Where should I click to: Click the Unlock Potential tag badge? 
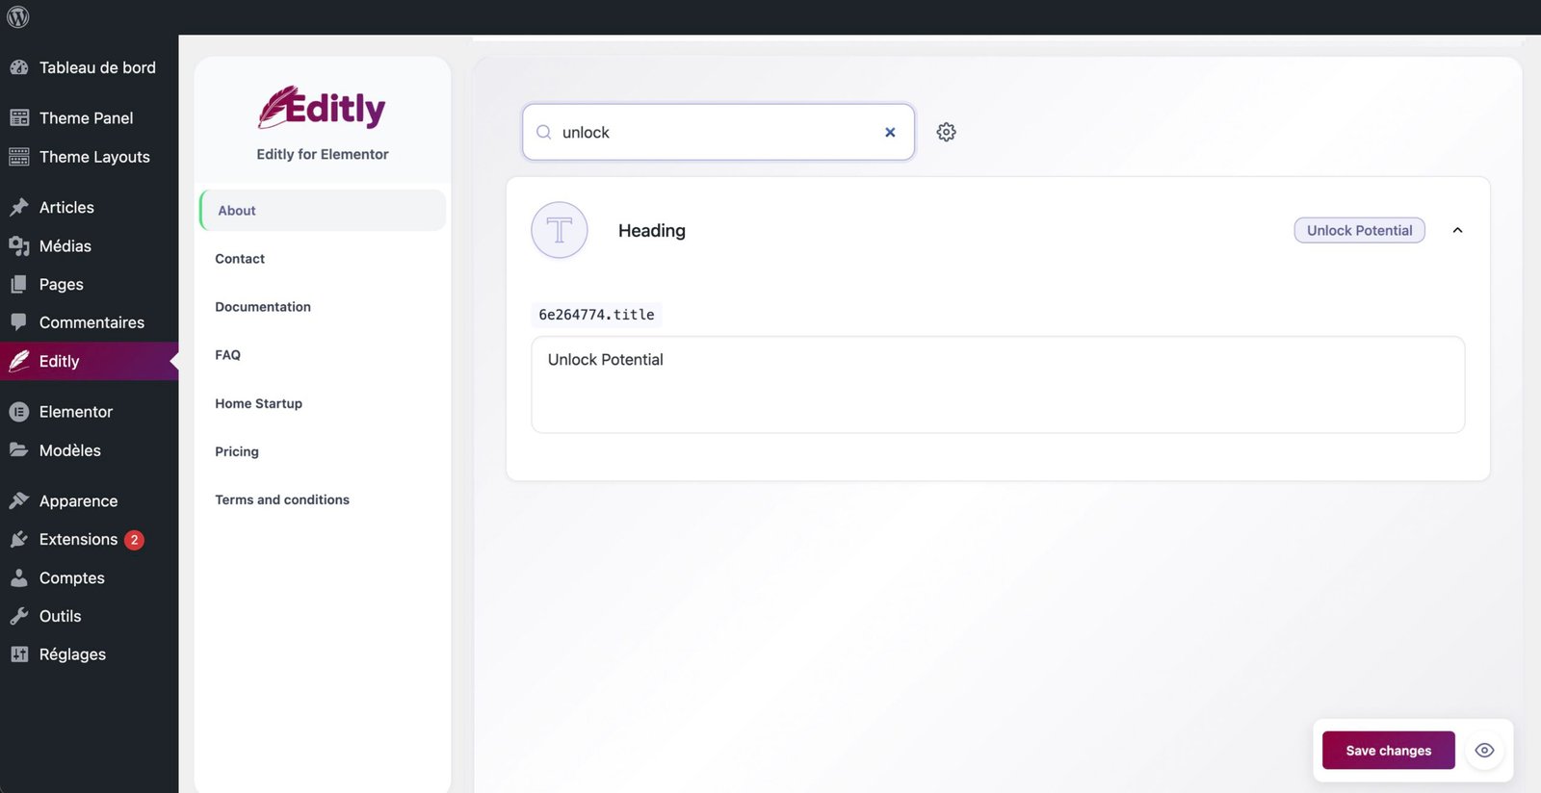coord(1359,230)
